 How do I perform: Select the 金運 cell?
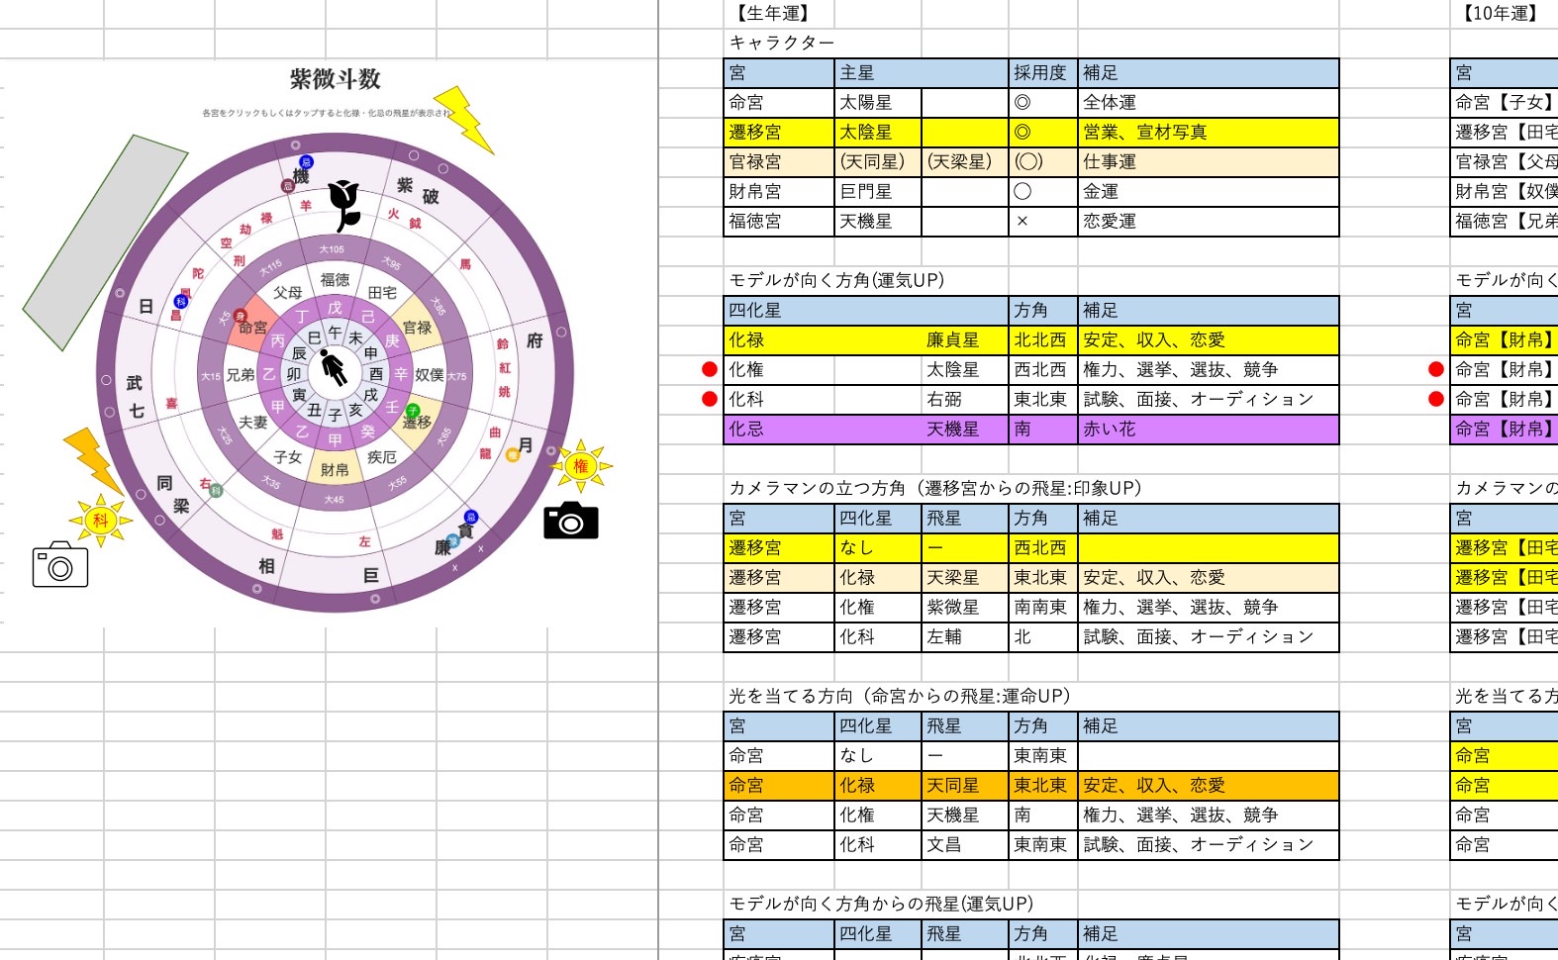[x=1208, y=192]
